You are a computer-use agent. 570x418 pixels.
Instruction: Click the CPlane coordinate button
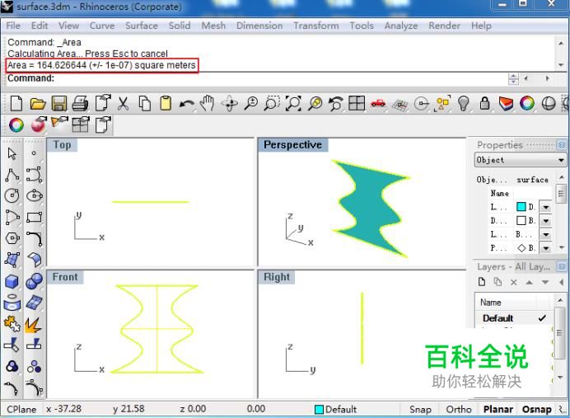click(21, 409)
